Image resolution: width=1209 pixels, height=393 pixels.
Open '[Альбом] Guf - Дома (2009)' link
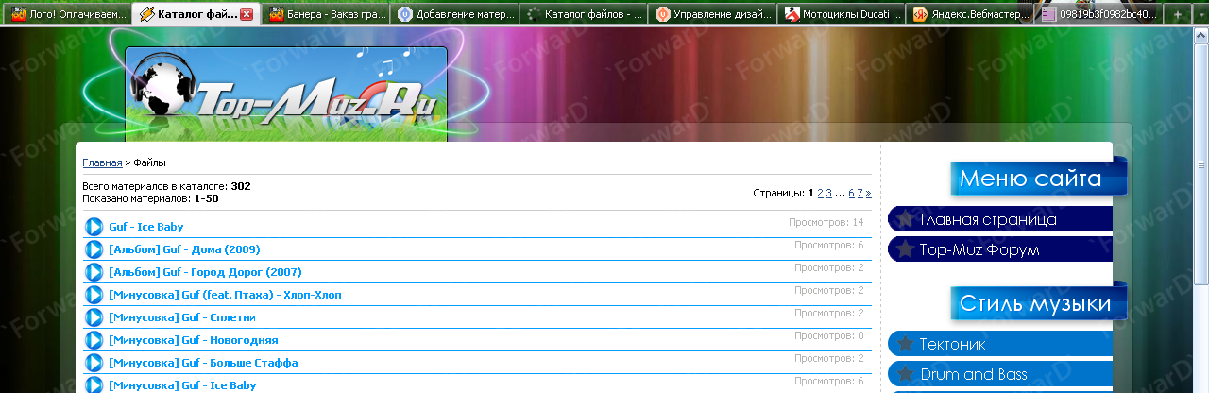[x=184, y=249]
